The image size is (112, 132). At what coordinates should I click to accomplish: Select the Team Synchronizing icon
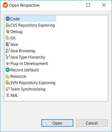(x=8, y=89)
